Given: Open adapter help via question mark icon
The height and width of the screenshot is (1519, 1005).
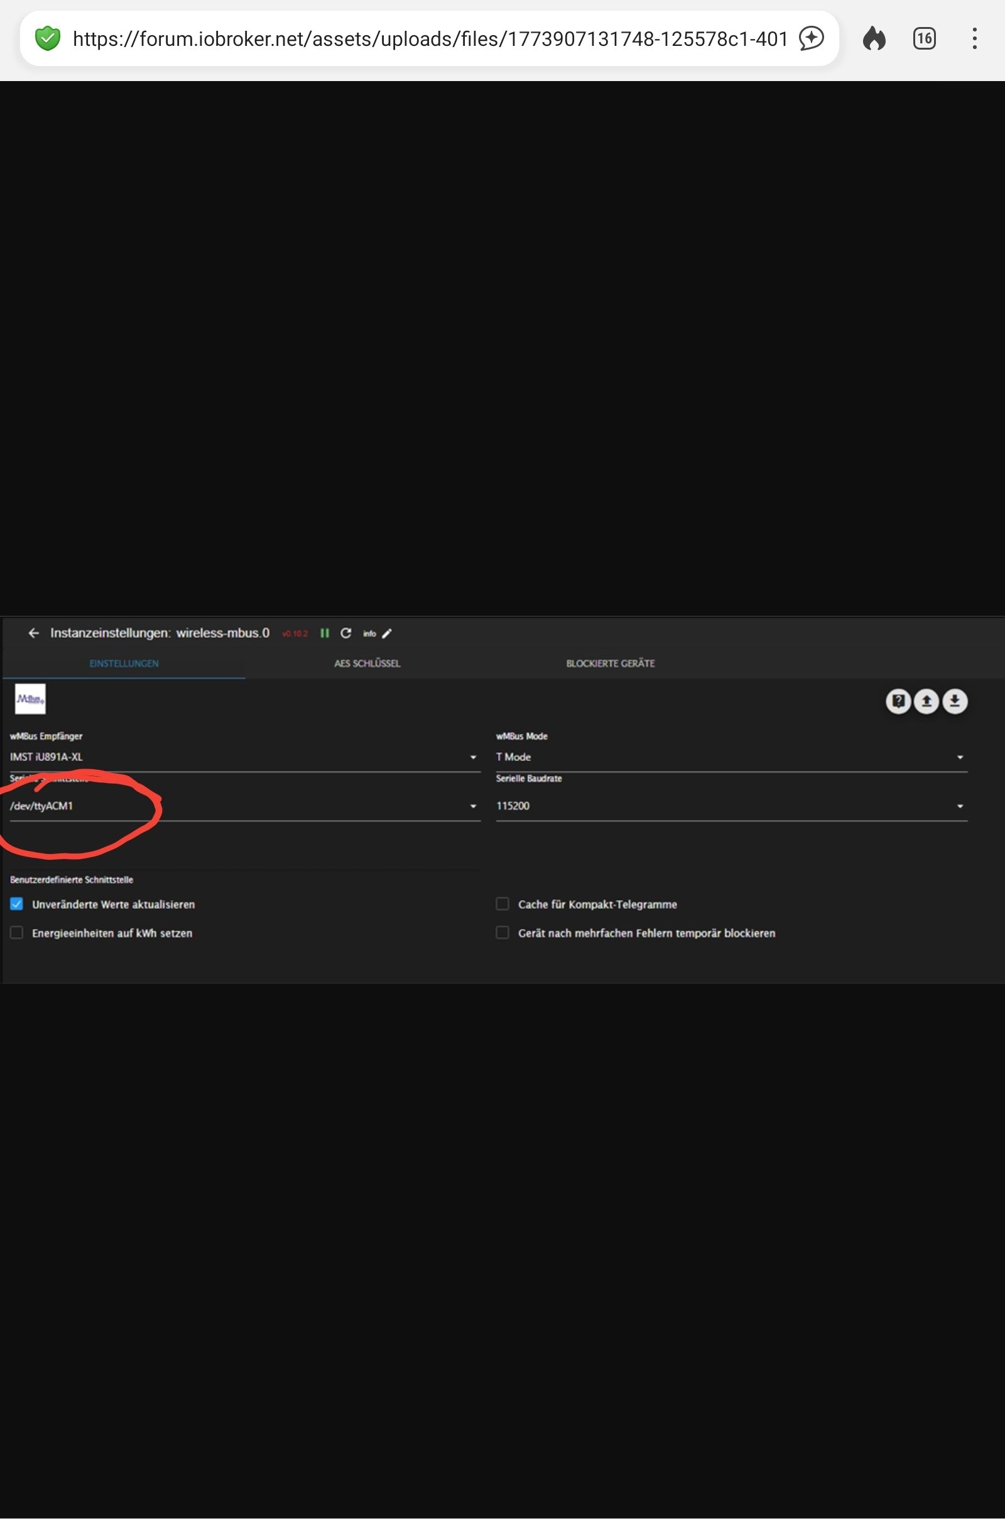Looking at the screenshot, I should pos(898,701).
